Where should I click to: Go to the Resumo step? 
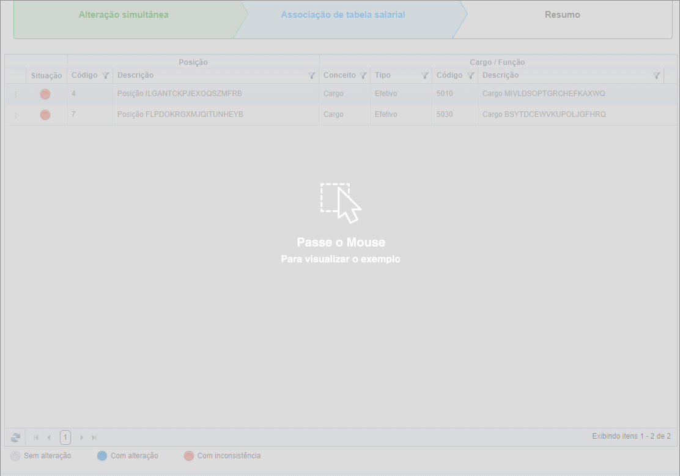562,15
